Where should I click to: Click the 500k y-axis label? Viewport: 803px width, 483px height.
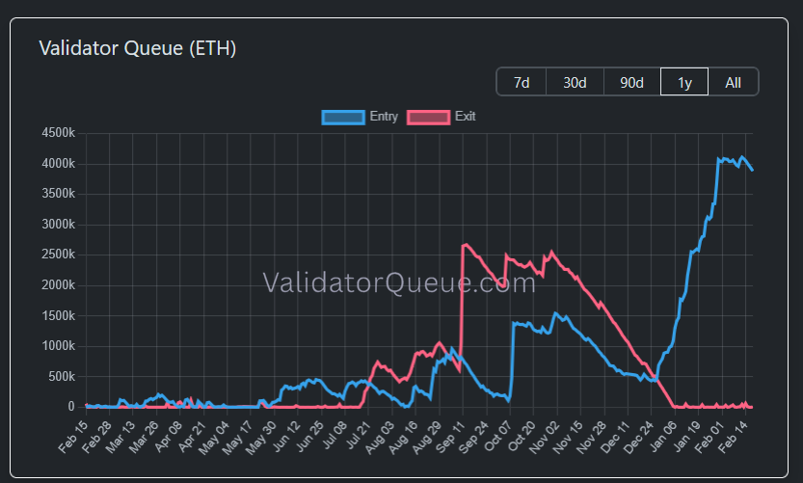(x=61, y=377)
